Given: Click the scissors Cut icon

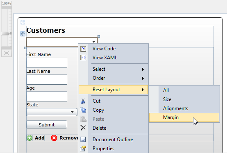Looking at the screenshot, I should pyautogui.click(x=83, y=101).
